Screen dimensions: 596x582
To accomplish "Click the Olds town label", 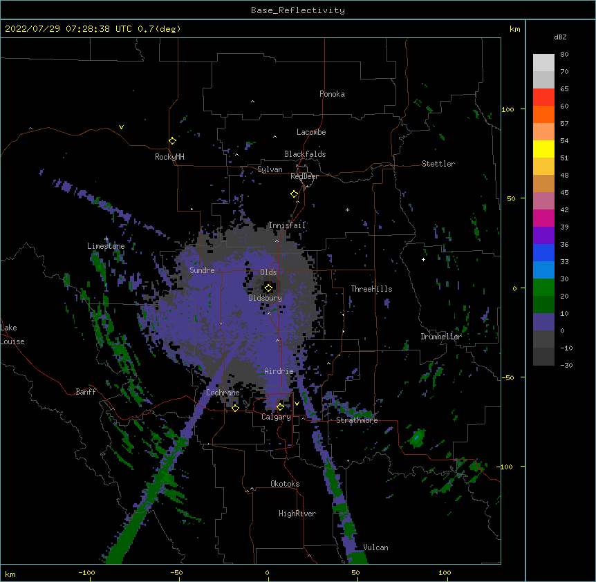I will (268, 272).
